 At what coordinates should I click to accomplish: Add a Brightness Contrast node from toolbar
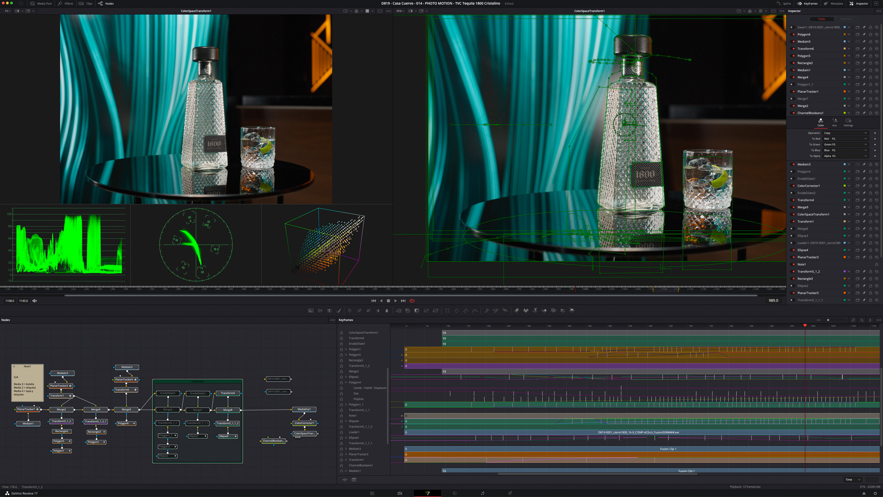click(378, 311)
